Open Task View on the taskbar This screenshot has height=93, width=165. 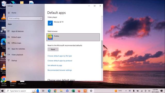(x=43, y=91)
